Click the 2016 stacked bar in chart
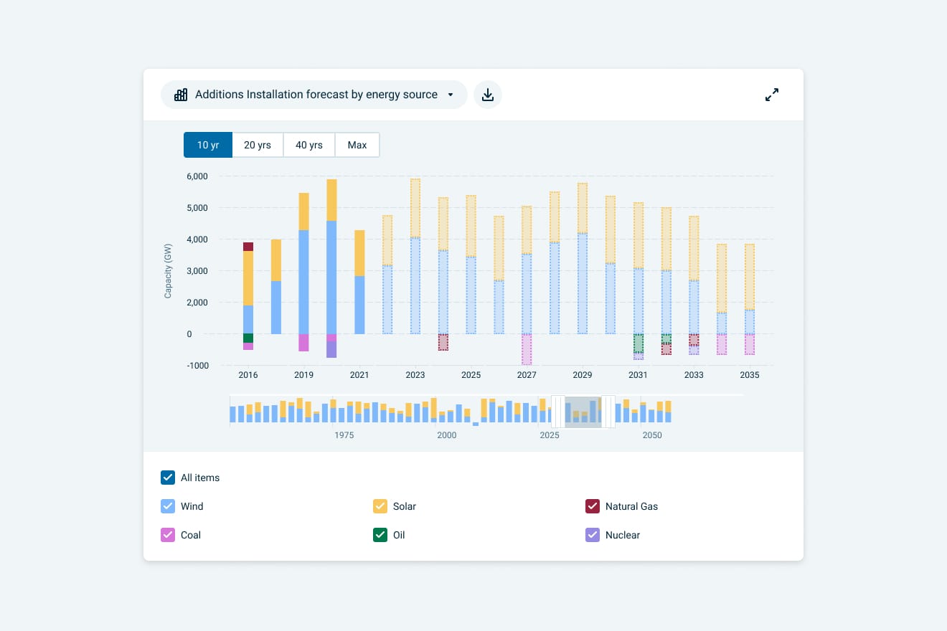The width and height of the screenshot is (947, 631). coord(248,296)
